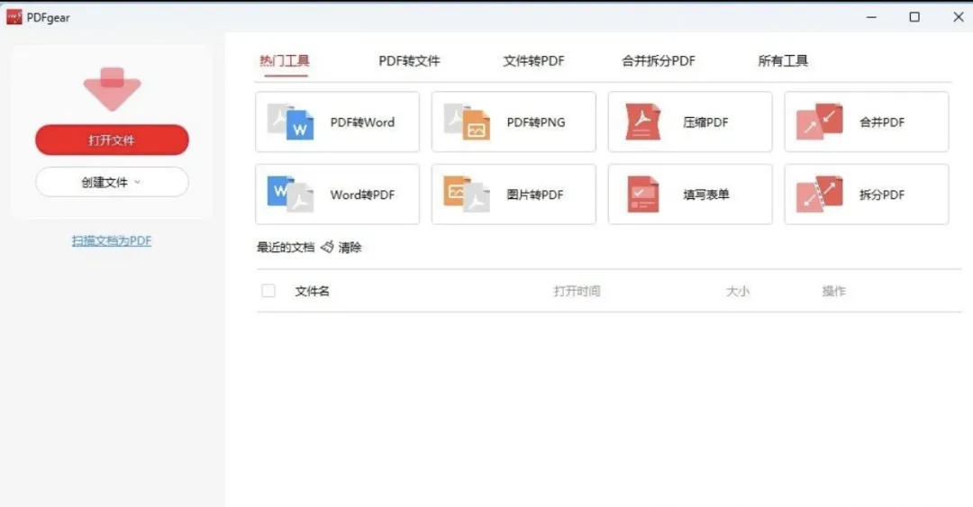Click the 操作 column header
973x507 pixels.
834,291
